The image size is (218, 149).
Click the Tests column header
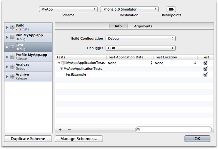pyautogui.click(x=81, y=57)
